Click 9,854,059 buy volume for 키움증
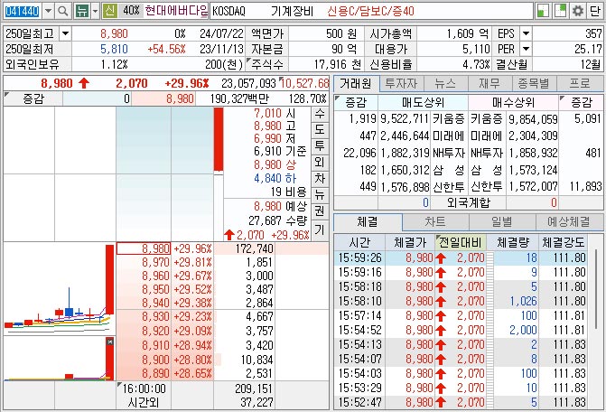Image resolution: width=606 pixels, height=412 pixels. click(x=533, y=118)
